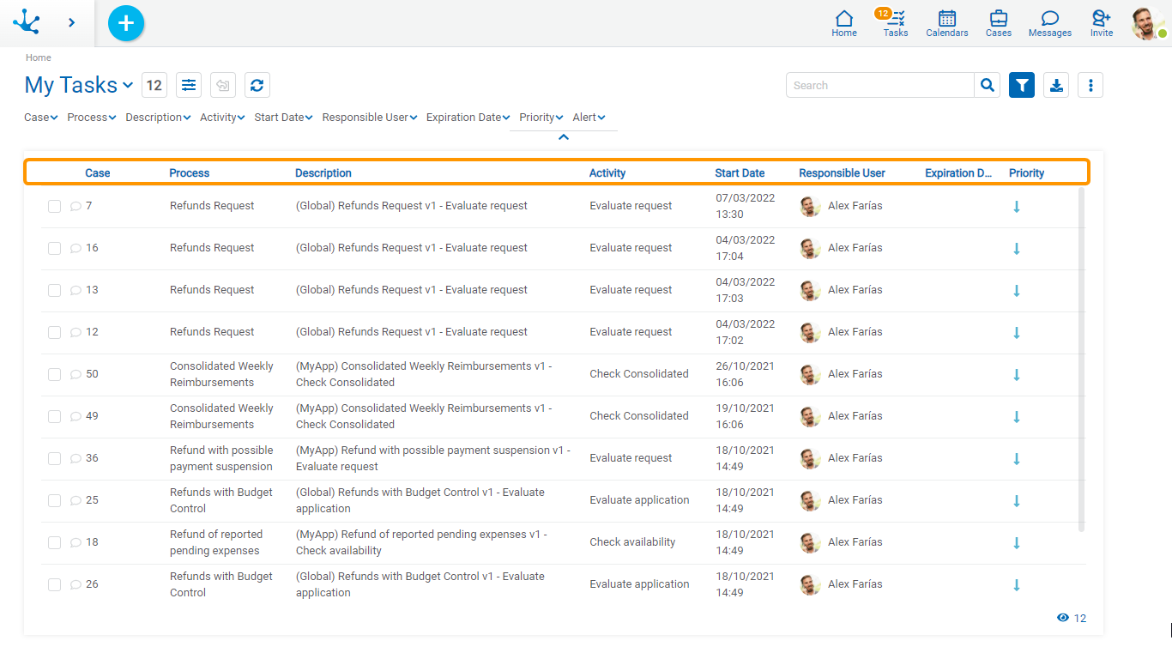Click into the Search input field
The width and height of the screenshot is (1172, 659).
(x=879, y=85)
